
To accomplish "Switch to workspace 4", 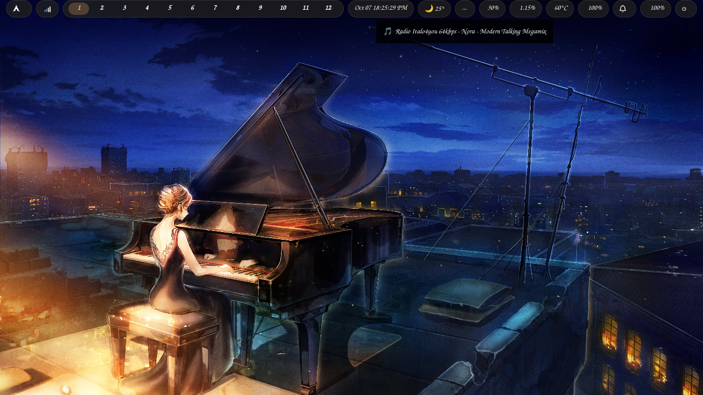I will [147, 8].
